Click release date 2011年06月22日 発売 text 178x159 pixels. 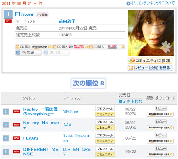[x=78, y=28]
